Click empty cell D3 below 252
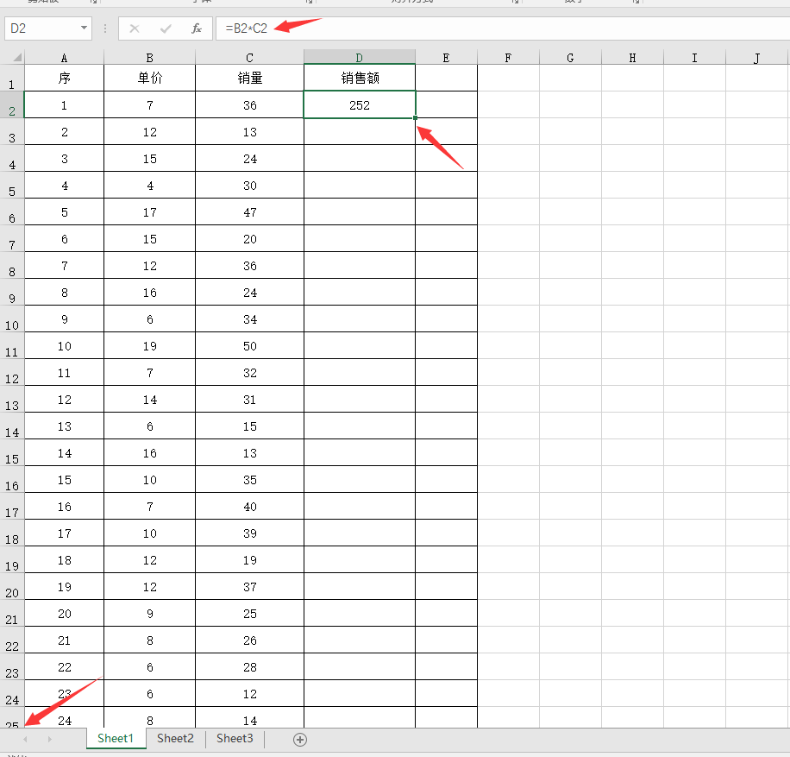This screenshot has height=757, width=790. coord(360,131)
